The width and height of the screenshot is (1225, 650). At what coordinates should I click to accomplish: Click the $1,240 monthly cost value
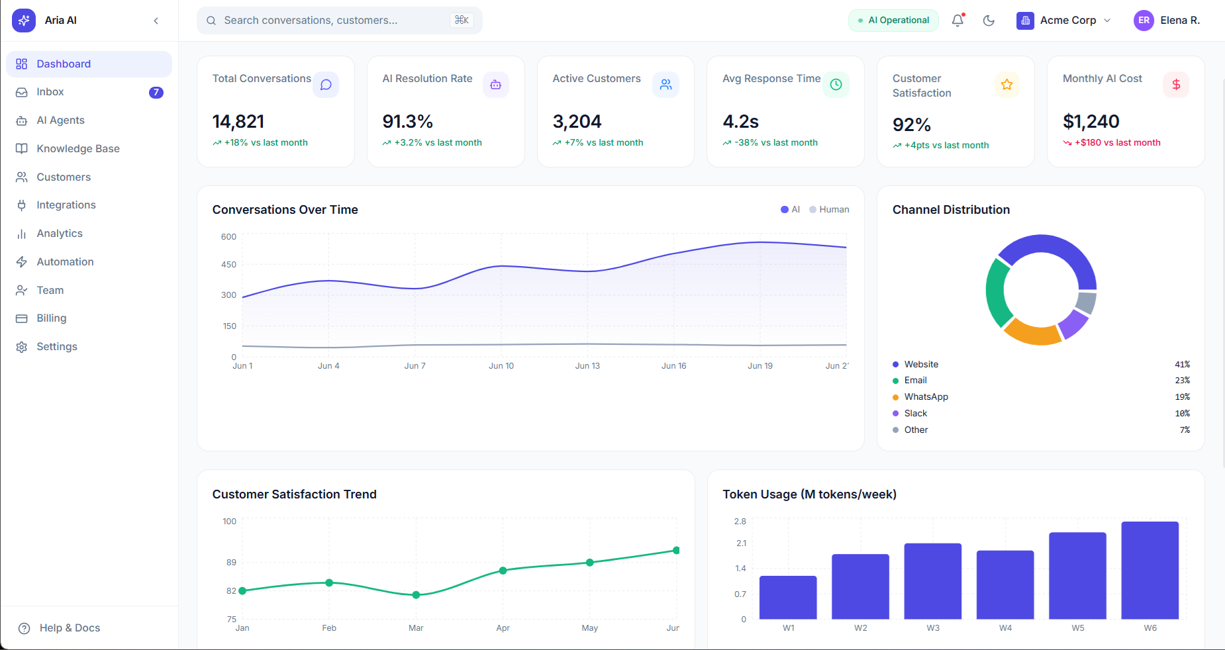point(1091,122)
